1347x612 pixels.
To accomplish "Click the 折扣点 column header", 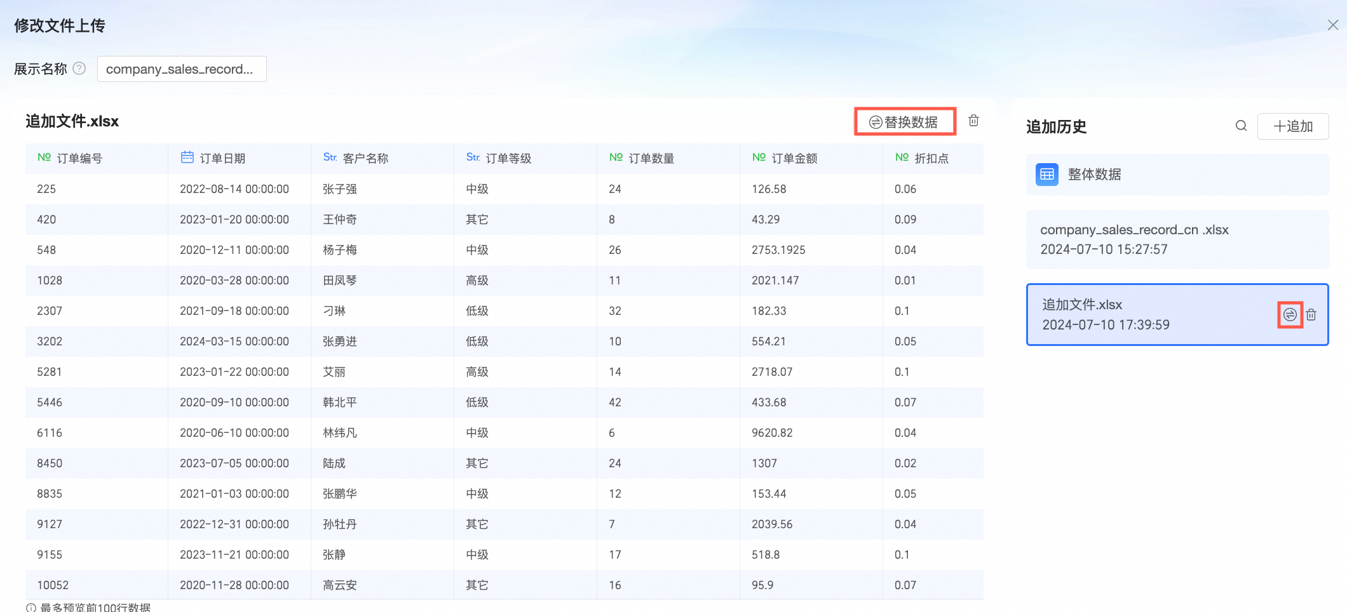I will (933, 158).
